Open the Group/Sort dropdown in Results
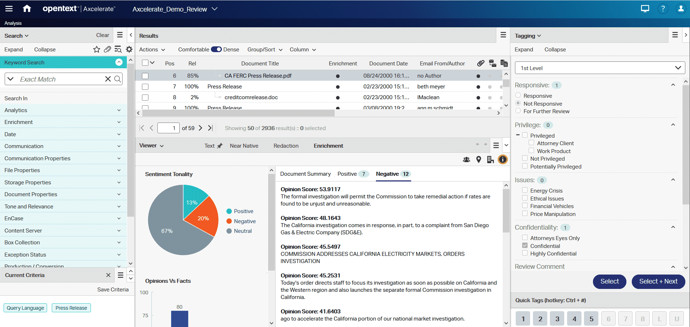The image size is (690, 327). pyautogui.click(x=264, y=50)
